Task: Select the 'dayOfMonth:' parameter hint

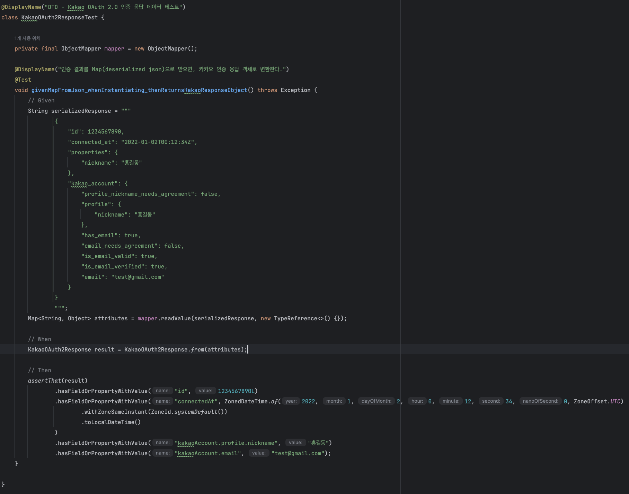Action: point(376,401)
